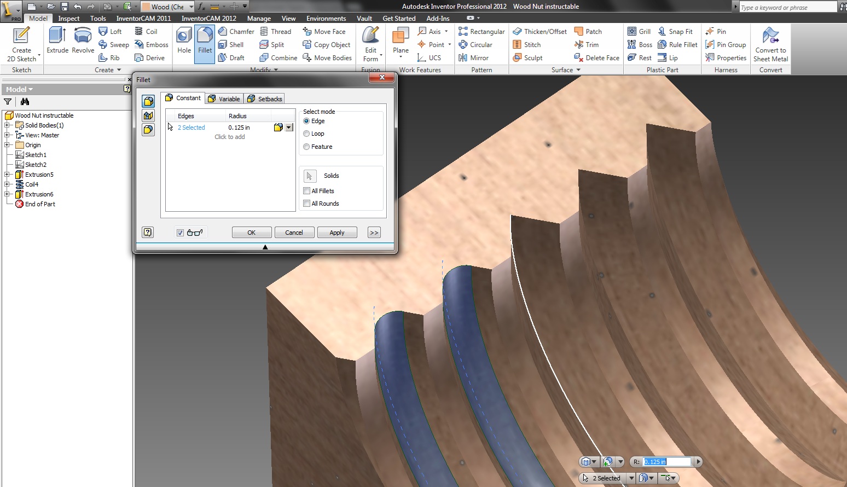Select the Revolve tool
The height and width of the screenshot is (487, 847).
coord(83,40)
